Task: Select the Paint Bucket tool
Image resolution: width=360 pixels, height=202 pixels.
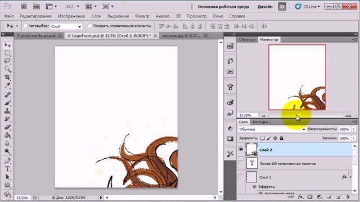Action: [x=7, y=135]
